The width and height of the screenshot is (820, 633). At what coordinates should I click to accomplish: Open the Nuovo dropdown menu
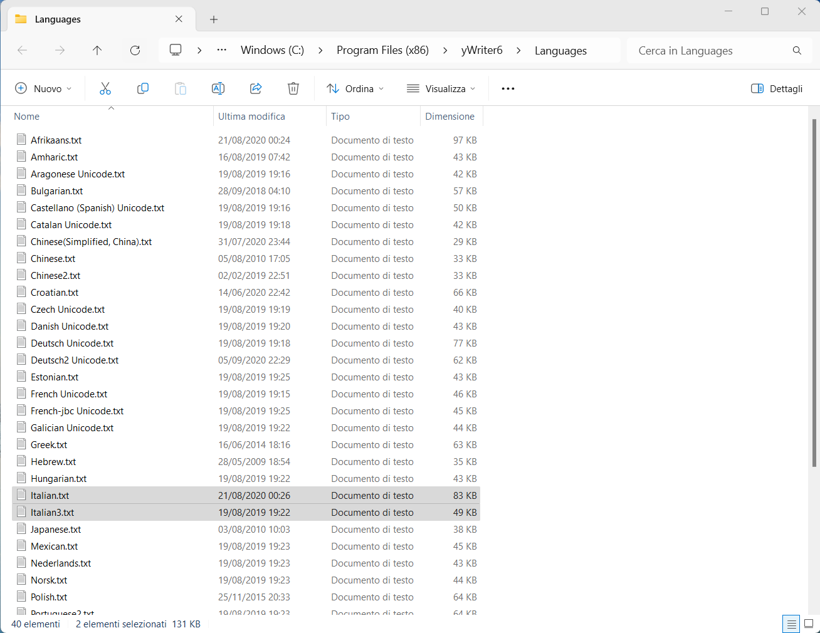tap(43, 88)
